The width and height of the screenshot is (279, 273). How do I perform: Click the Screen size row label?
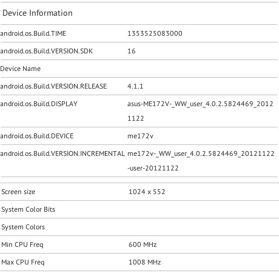(18, 192)
